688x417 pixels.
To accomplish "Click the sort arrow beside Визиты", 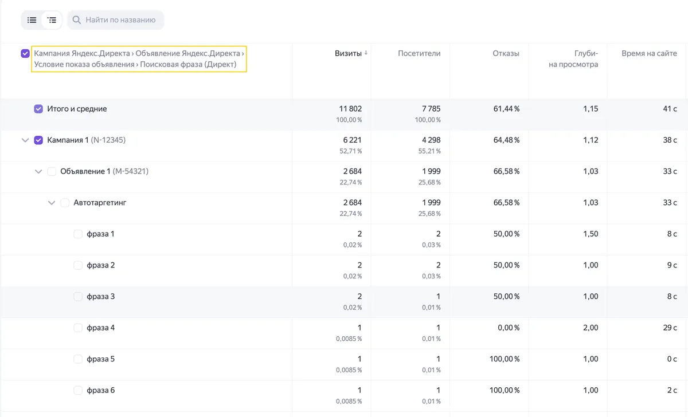I will 366,53.
